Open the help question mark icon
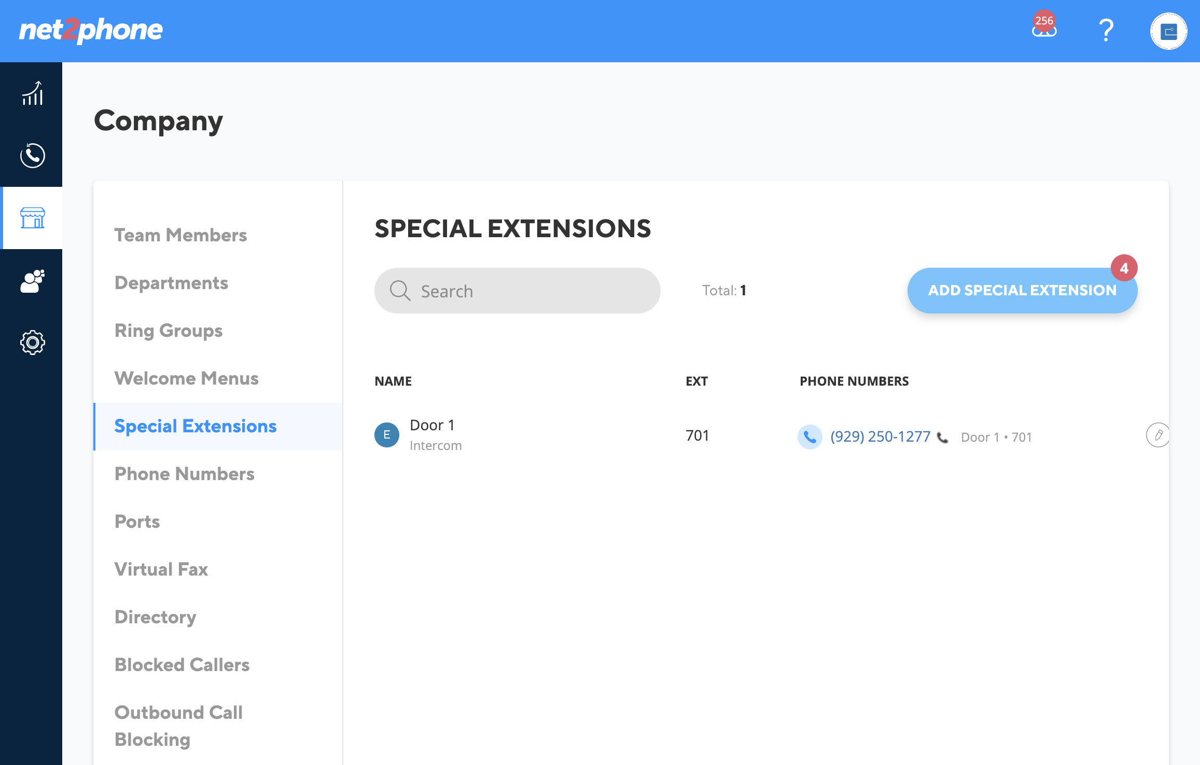Screen dimensions: 1200x765 1106,31
